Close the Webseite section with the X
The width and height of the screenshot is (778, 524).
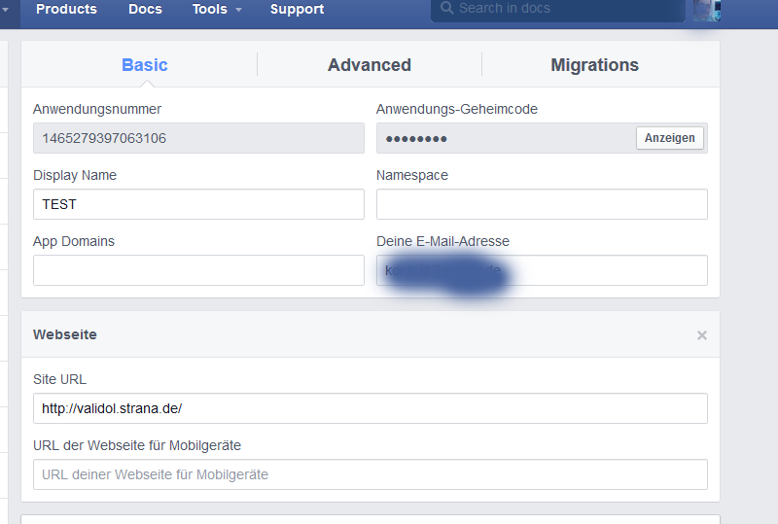point(701,335)
